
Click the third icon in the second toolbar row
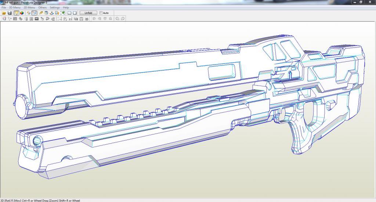click(x=15, y=19)
